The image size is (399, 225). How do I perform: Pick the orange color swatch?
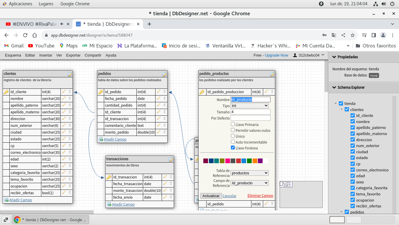click(x=255, y=161)
